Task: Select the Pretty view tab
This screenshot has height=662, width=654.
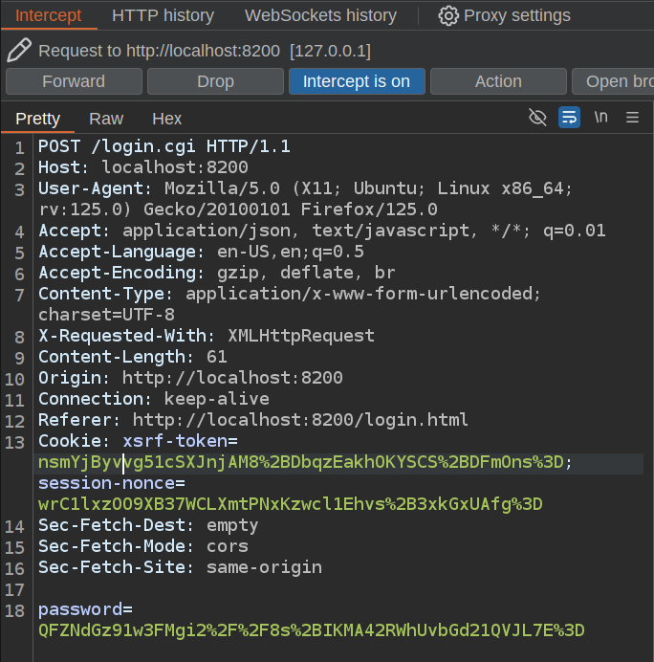Action: click(38, 119)
